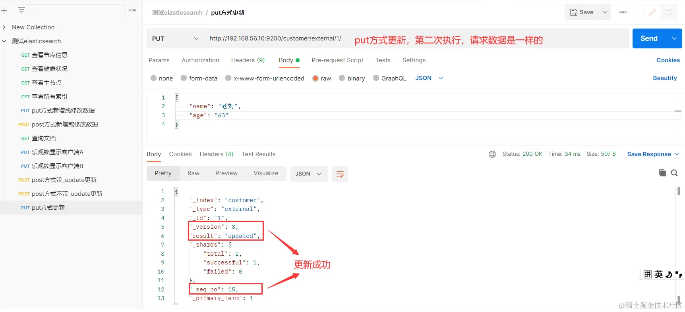Select the none body type radio
The image size is (685, 312).
click(x=153, y=78)
